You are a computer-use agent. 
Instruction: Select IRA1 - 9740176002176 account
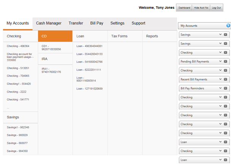pyautogui.click(x=51, y=70)
